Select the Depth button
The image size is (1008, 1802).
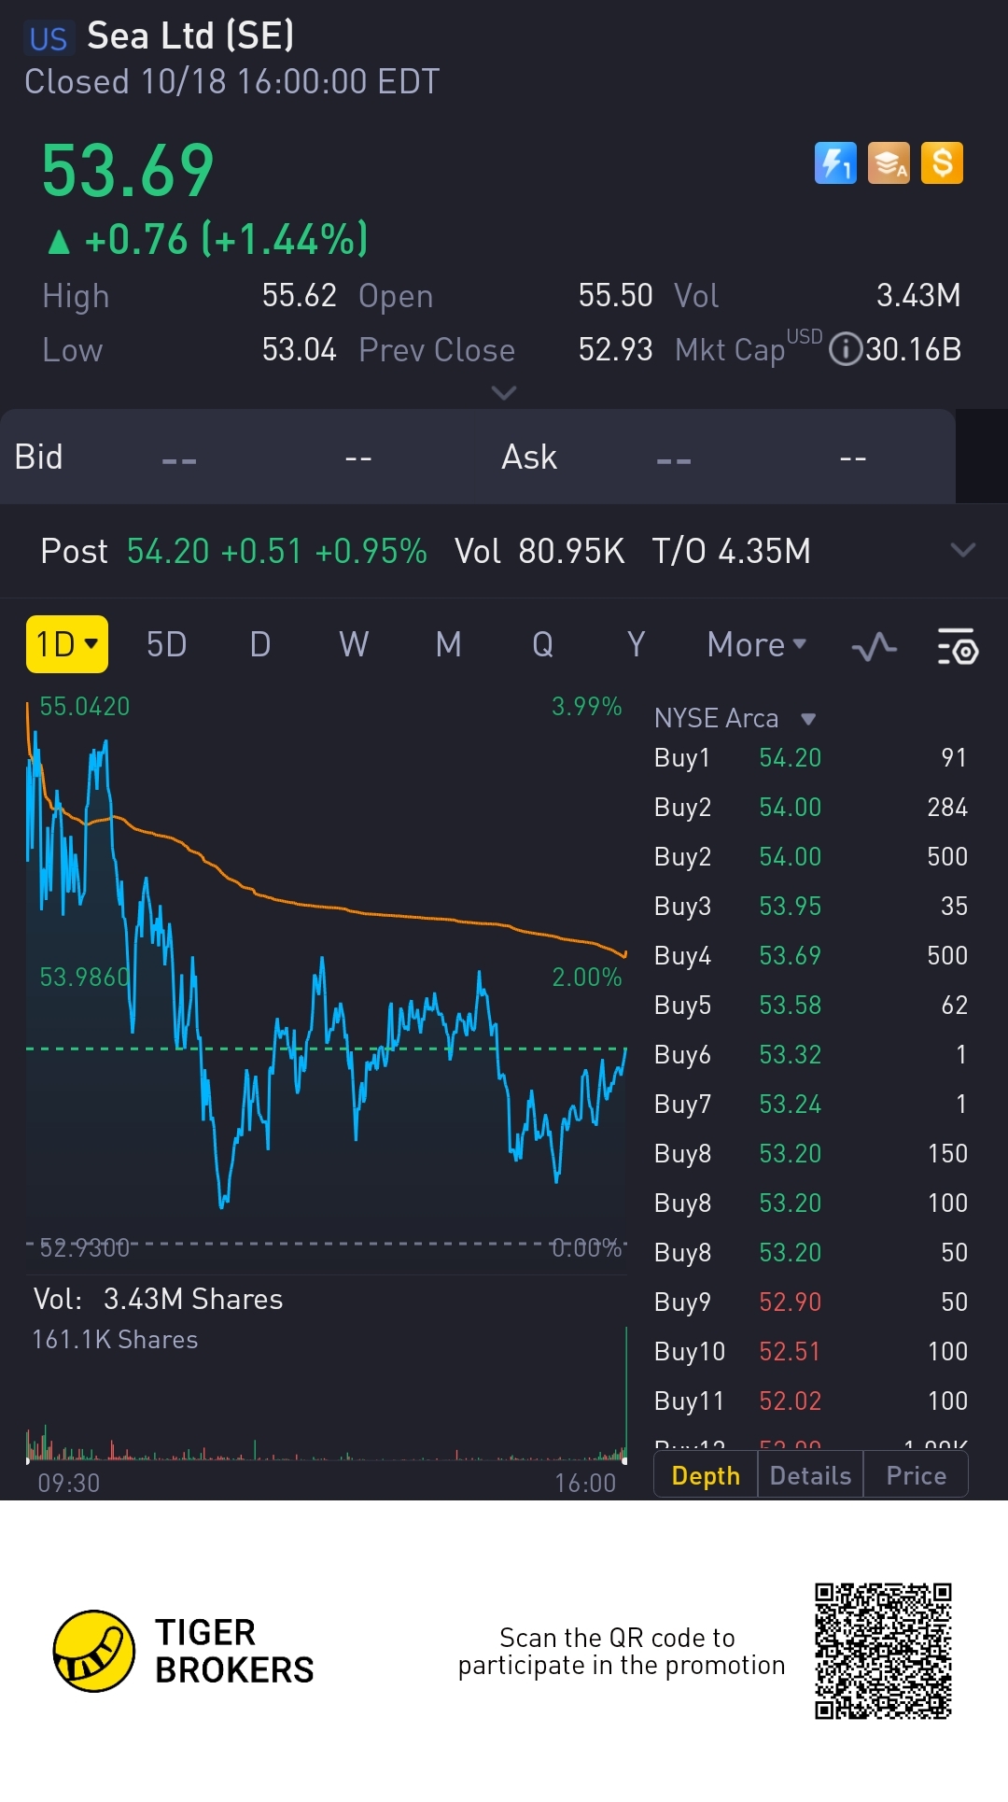pyautogui.click(x=706, y=1475)
